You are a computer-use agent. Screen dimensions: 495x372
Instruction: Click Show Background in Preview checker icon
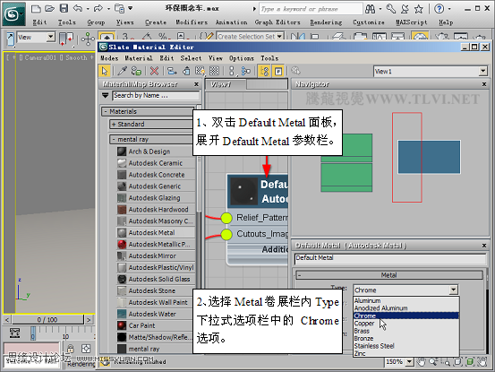214,71
